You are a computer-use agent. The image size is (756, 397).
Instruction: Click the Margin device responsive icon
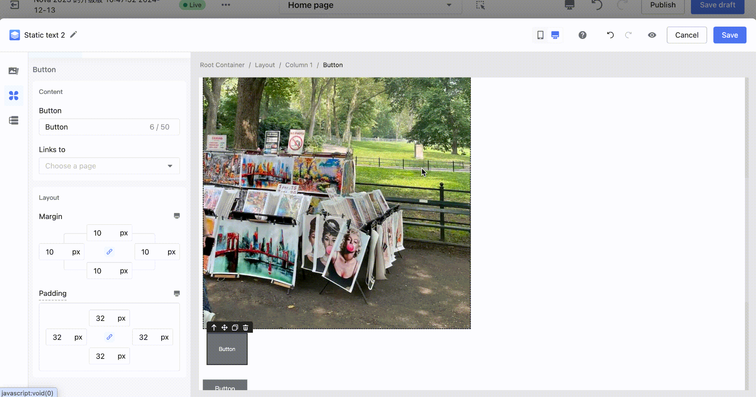tap(176, 216)
